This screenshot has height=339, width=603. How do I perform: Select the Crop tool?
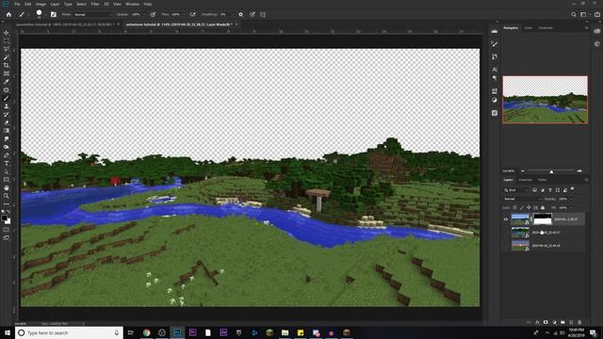(7, 65)
